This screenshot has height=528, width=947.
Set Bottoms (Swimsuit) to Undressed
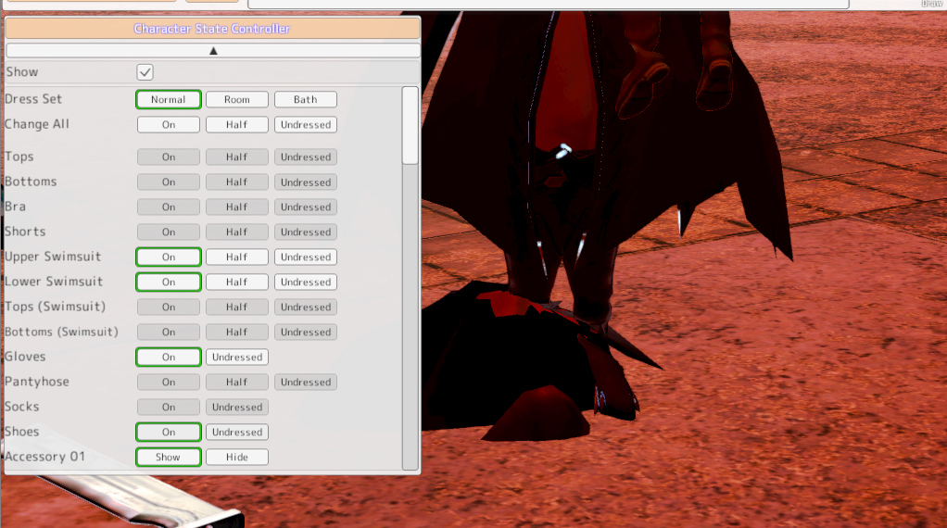(306, 333)
